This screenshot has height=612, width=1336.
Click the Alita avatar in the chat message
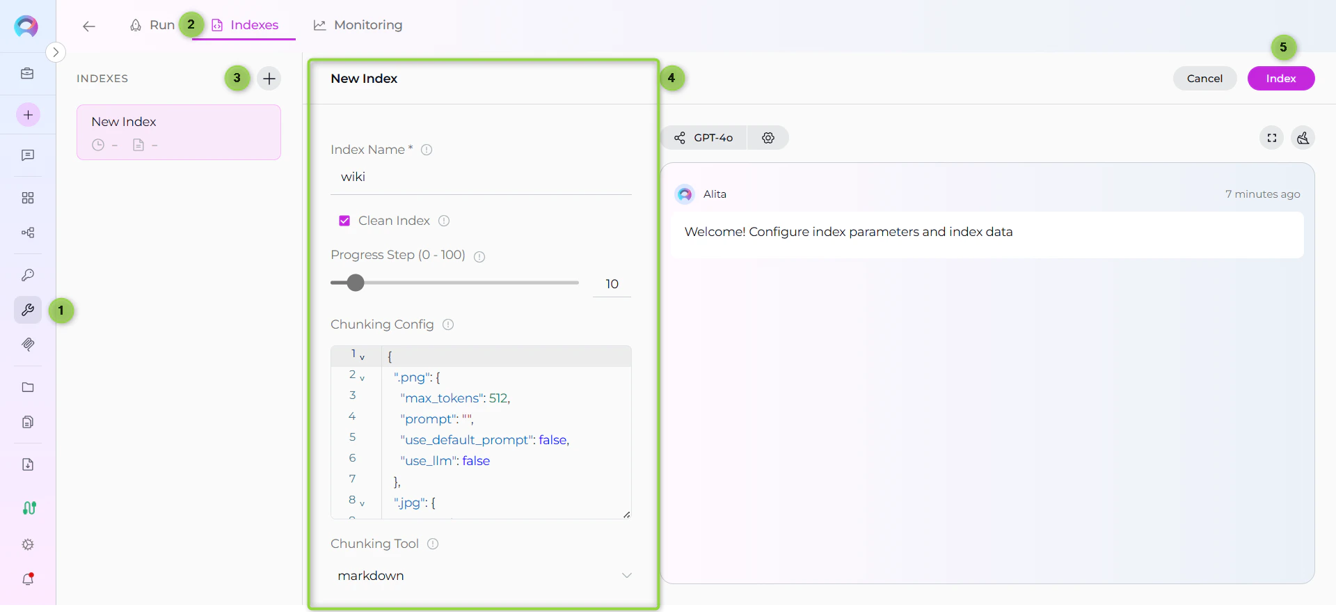tap(685, 194)
